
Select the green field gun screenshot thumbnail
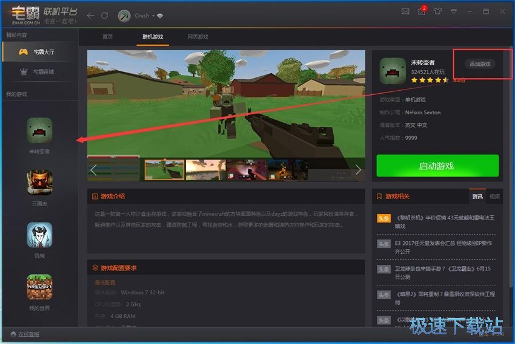click(164, 170)
